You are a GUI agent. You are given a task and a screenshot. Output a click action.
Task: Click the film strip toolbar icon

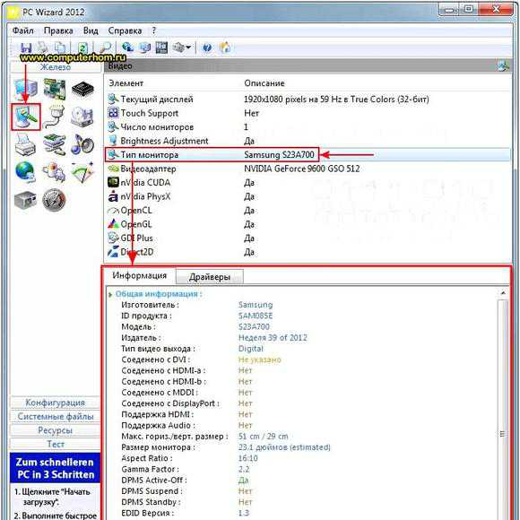[161, 48]
